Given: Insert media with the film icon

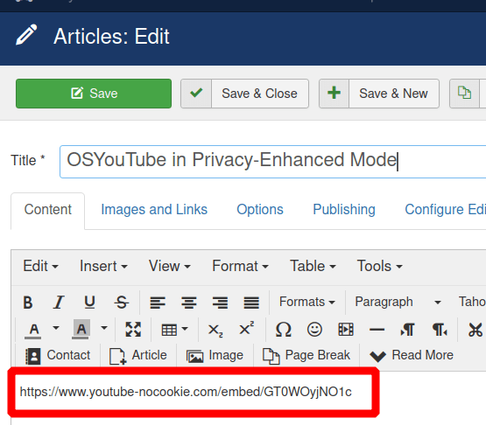Looking at the screenshot, I should click(x=346, y=330).
